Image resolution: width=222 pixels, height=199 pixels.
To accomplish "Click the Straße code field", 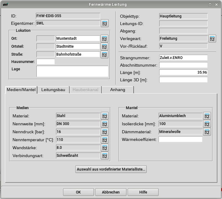I will [46, 54].
